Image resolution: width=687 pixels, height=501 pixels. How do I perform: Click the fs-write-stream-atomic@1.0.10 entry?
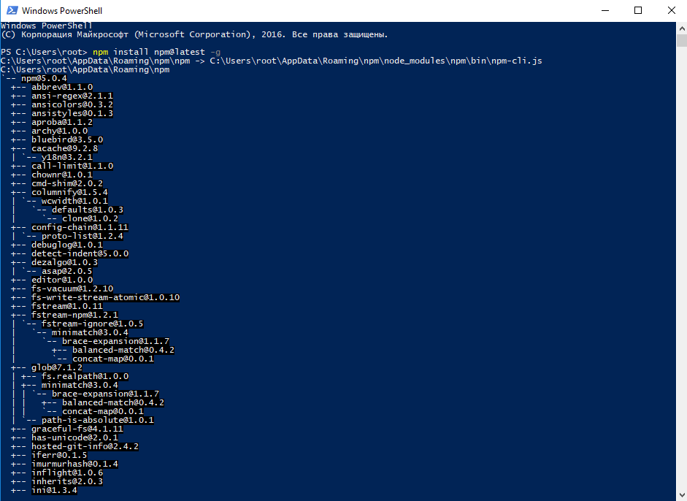(x=105, y=298)
